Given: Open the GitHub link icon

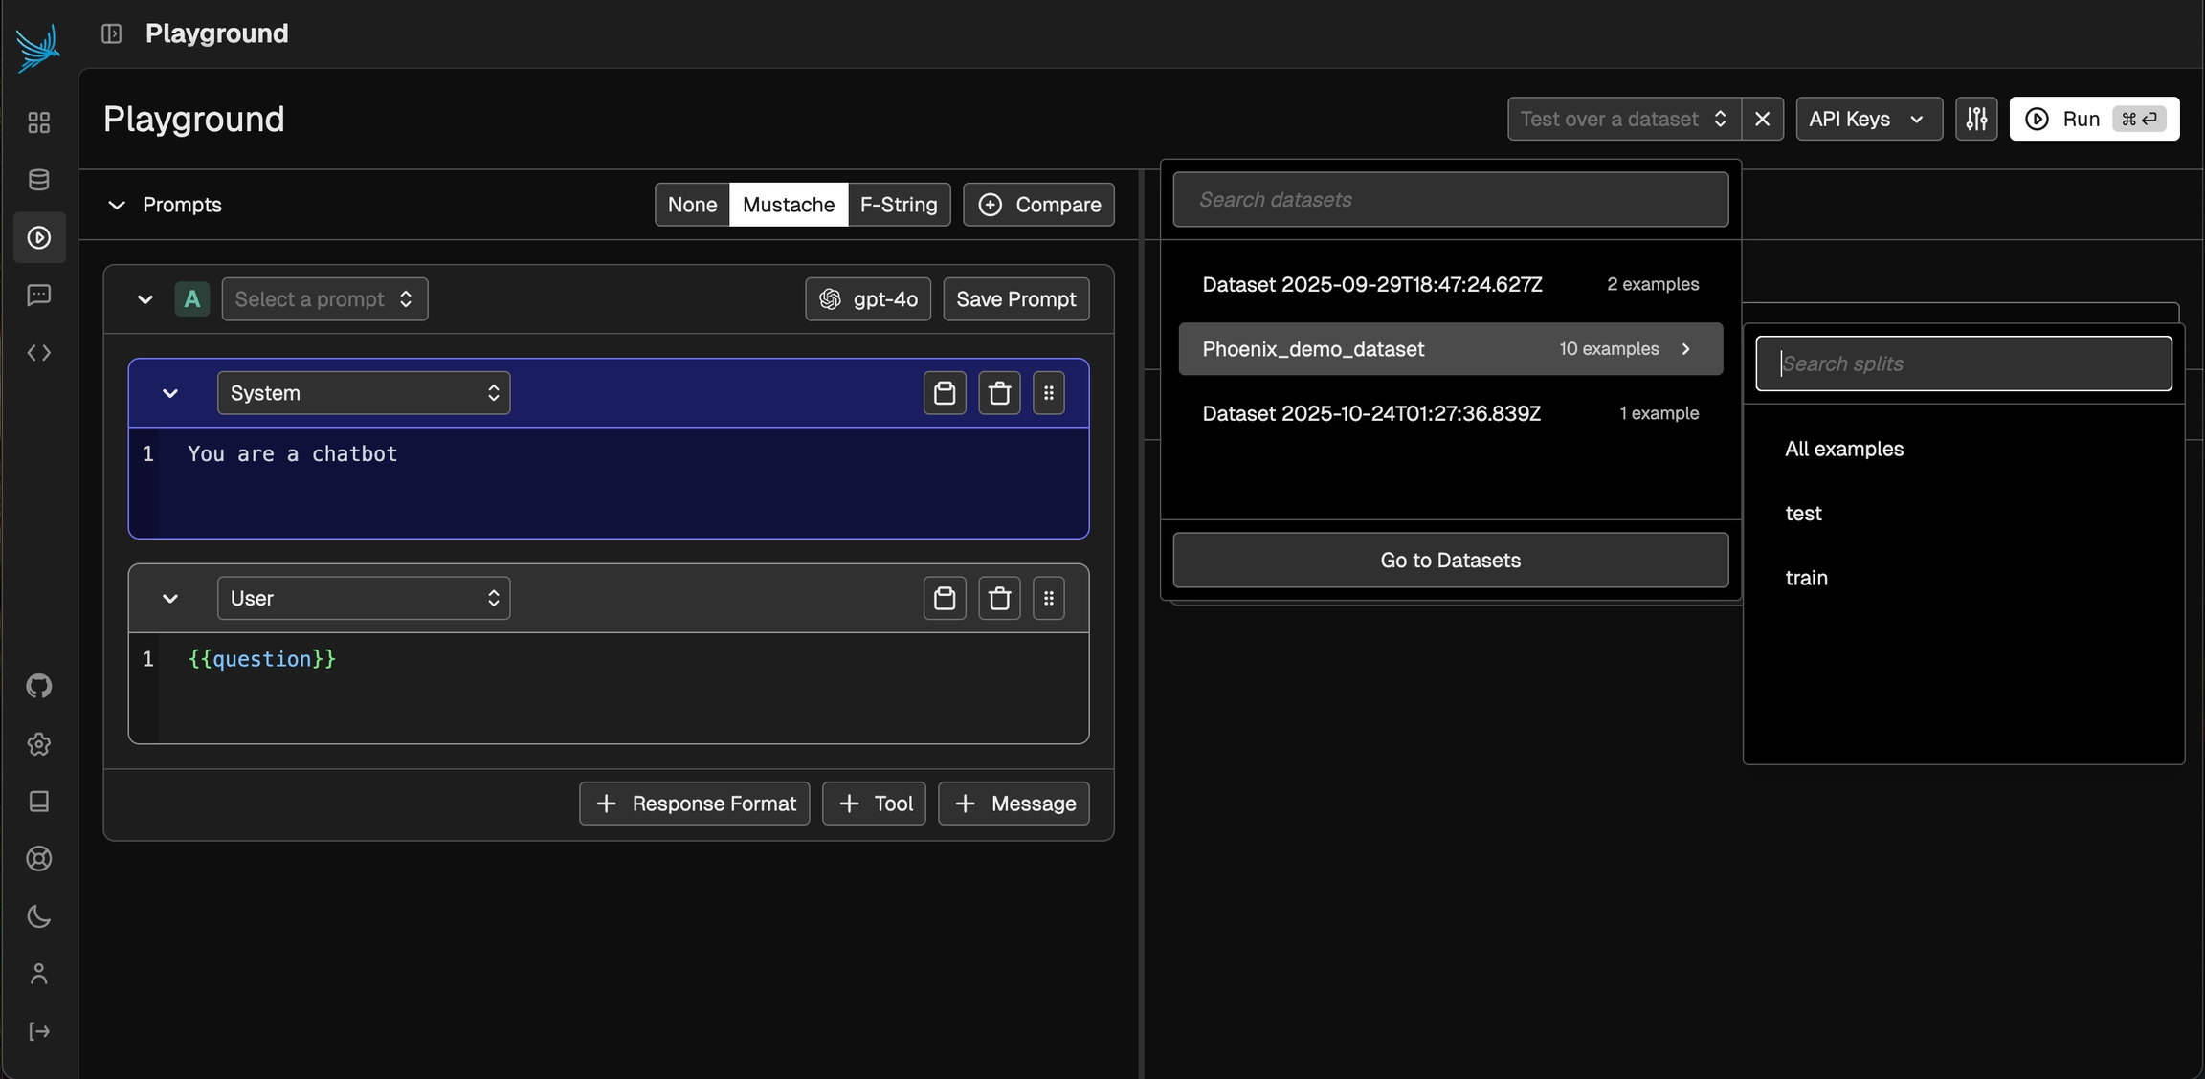Looking at the screenshot, I should click(38, 686).
